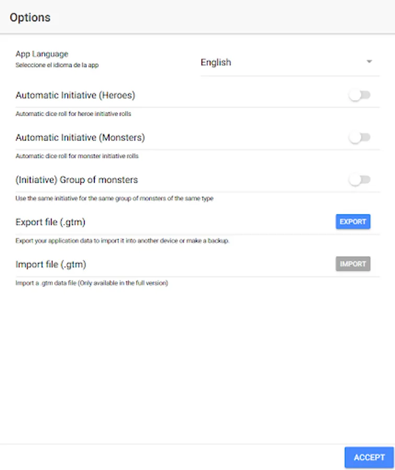Turn on Group of monsters initiative switch

coord(359,180)
